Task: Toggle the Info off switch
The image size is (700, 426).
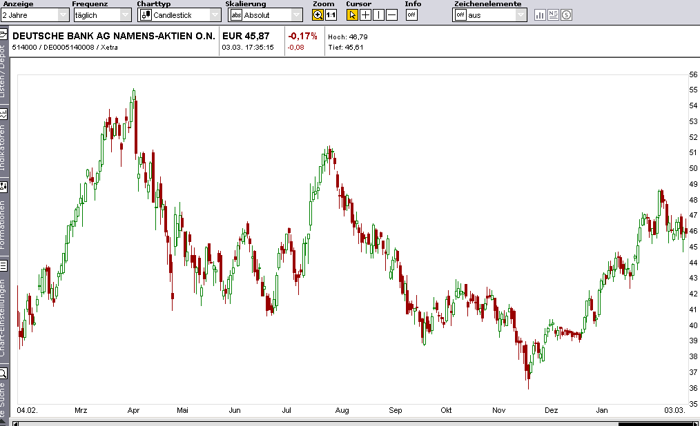Action: (411, 14)
